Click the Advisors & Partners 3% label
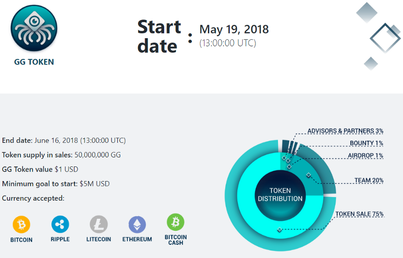Viewport: 403px width, 258px height. [345, 131]
